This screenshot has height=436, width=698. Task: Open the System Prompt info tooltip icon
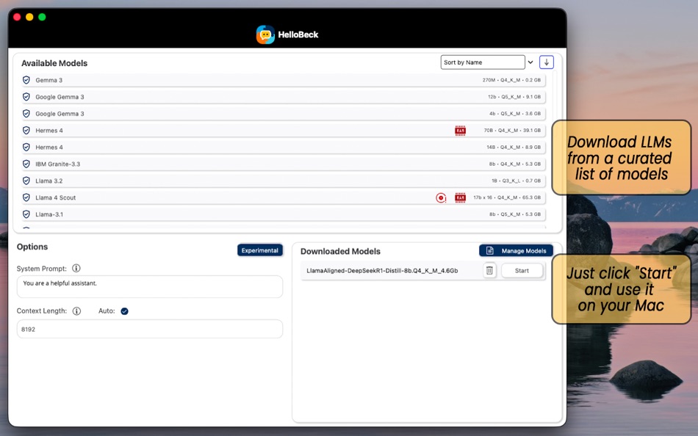pos(76,268)
